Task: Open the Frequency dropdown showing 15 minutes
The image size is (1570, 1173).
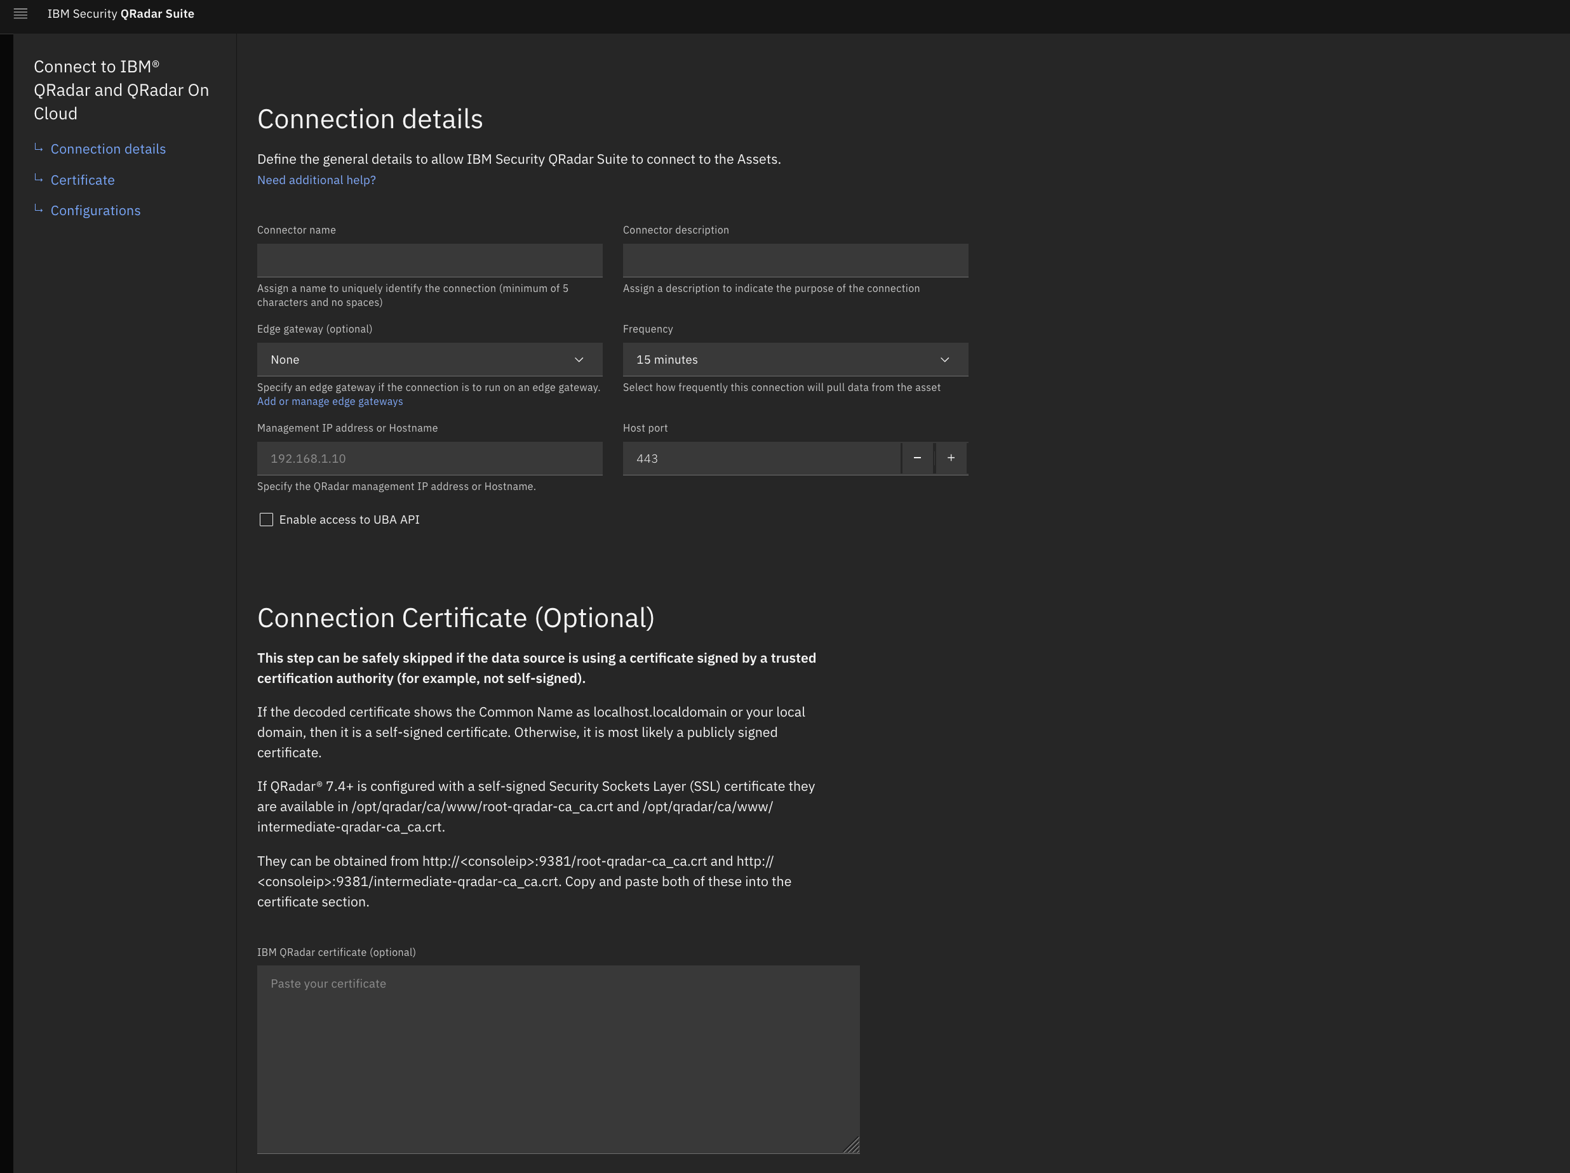Action: pos(795,359)
